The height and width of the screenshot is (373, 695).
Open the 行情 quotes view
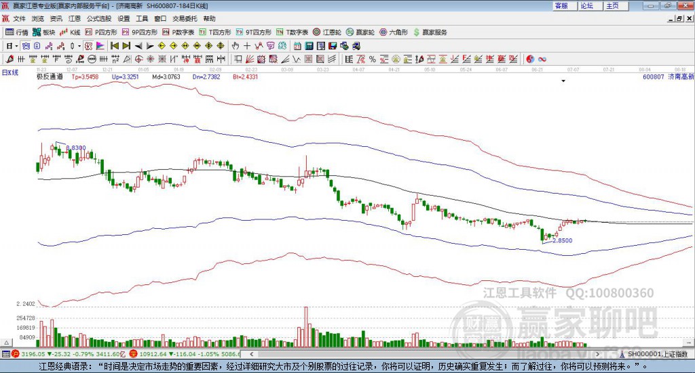click(x=17, y=32)
